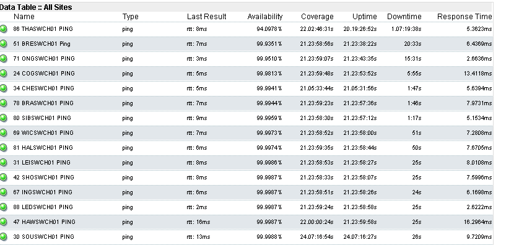Click green status icon for 34 CHESWCH01 PING
532x245 pixels.
[3, 88]
